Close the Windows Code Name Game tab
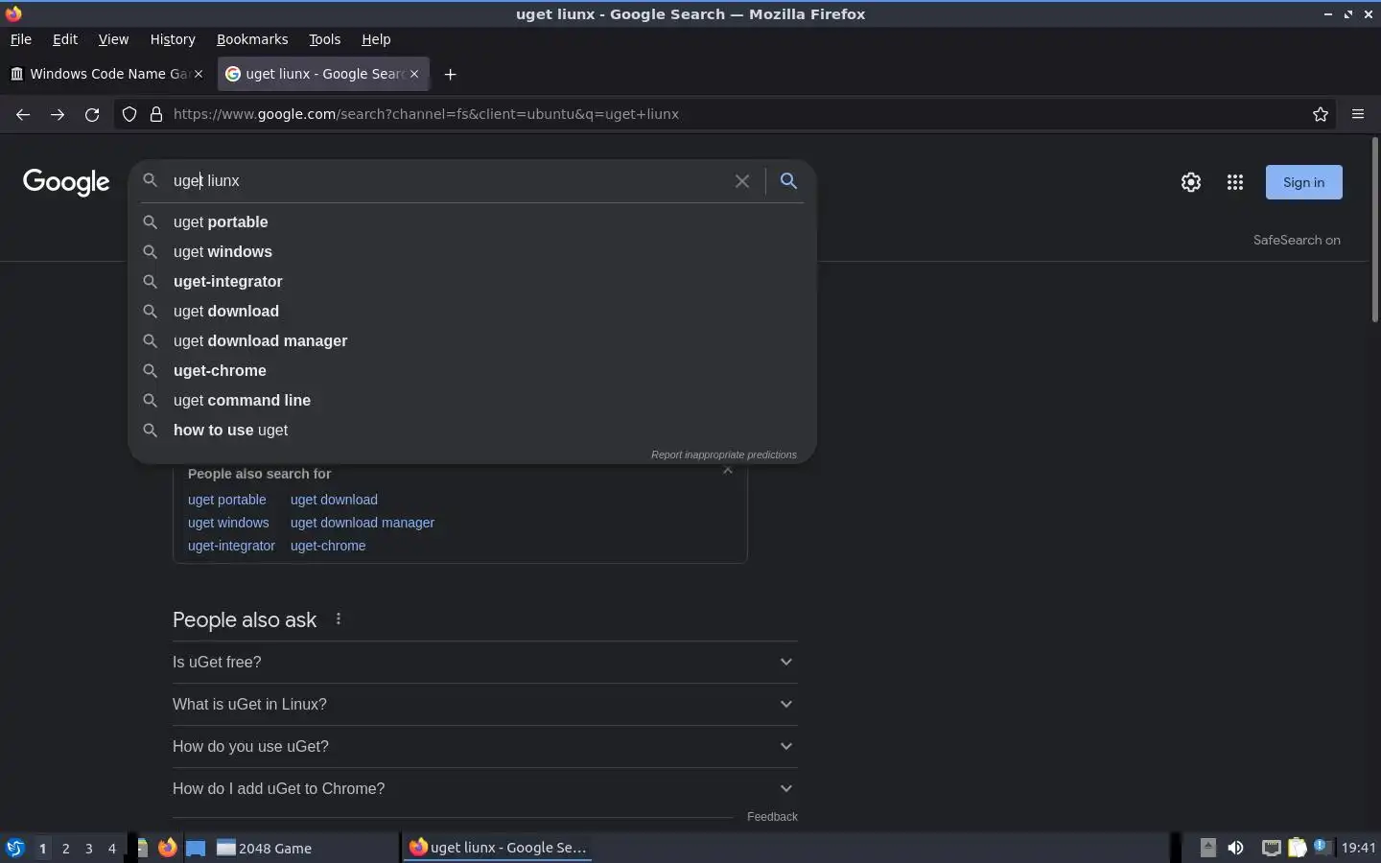This screenshot has width=1381, height=863. pos(199,74)
